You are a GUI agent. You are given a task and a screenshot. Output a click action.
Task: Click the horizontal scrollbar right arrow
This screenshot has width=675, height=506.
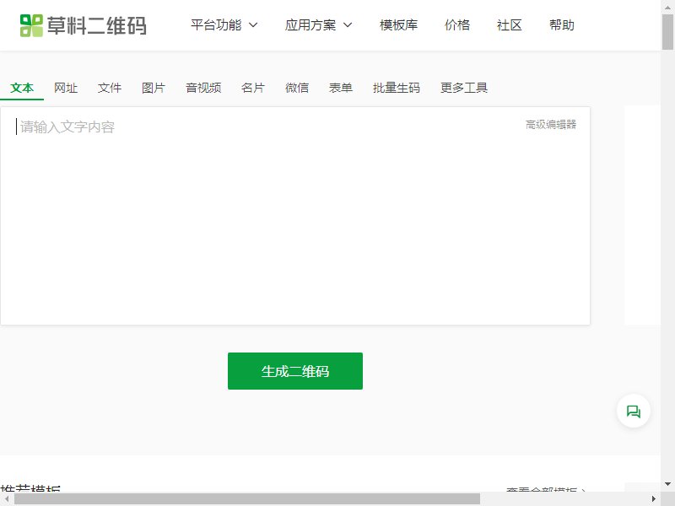[654, 499]
